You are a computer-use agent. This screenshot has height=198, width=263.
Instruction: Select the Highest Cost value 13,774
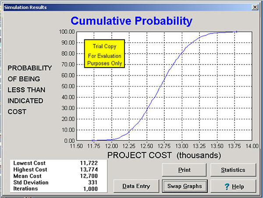(x=89, y=169)
